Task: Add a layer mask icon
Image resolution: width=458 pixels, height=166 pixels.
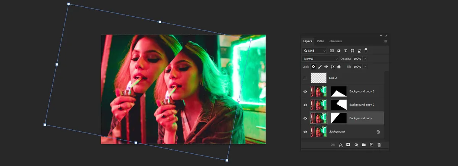Action: point(348,145)
